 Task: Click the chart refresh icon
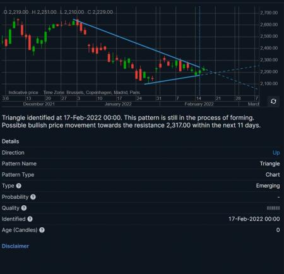[273, 102]
